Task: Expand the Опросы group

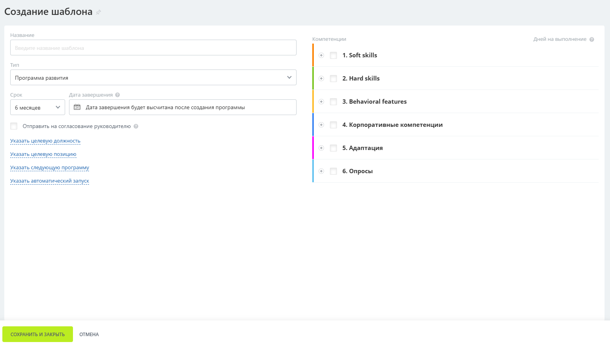Action: tap(321, 171)
